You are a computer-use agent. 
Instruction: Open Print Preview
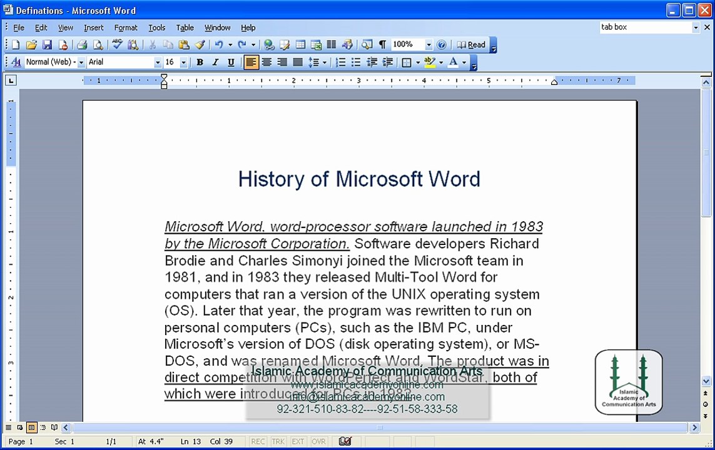[98, 44]
